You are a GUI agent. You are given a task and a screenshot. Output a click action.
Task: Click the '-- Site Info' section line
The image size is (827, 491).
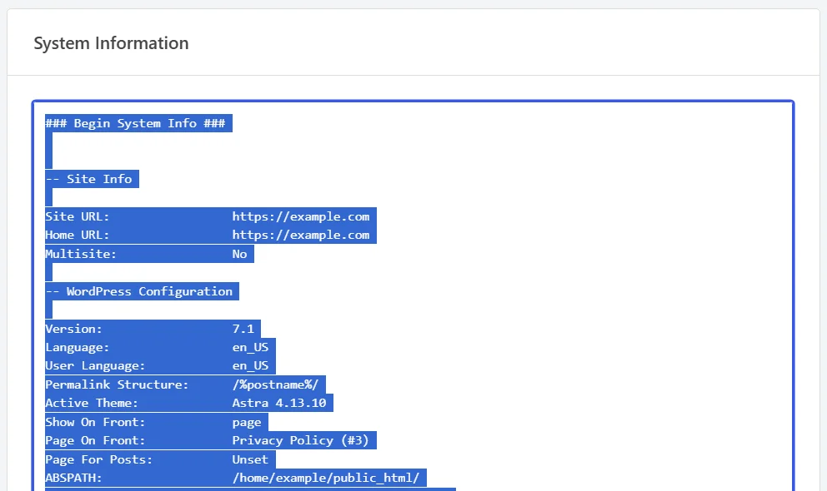(88, 179)
